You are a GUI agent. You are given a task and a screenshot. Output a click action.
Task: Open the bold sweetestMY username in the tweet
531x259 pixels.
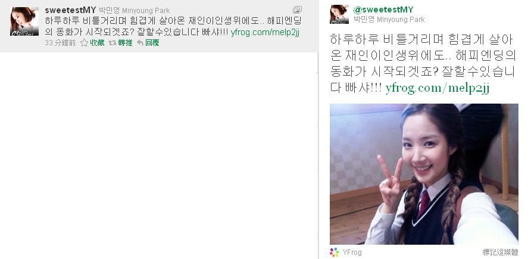pyautogui.click(x=70, y=10)
